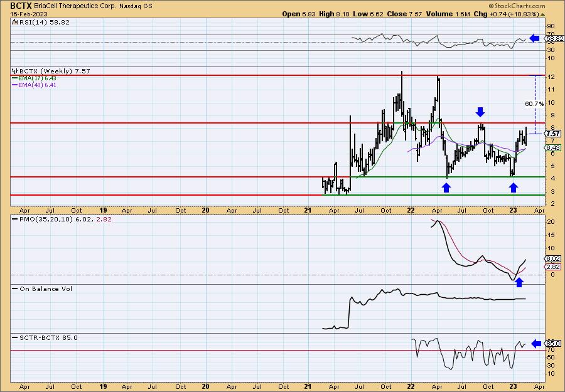Click the black line swatch before PMO label
Viewport: 565px width, 392px height.
tap(15, 219)
